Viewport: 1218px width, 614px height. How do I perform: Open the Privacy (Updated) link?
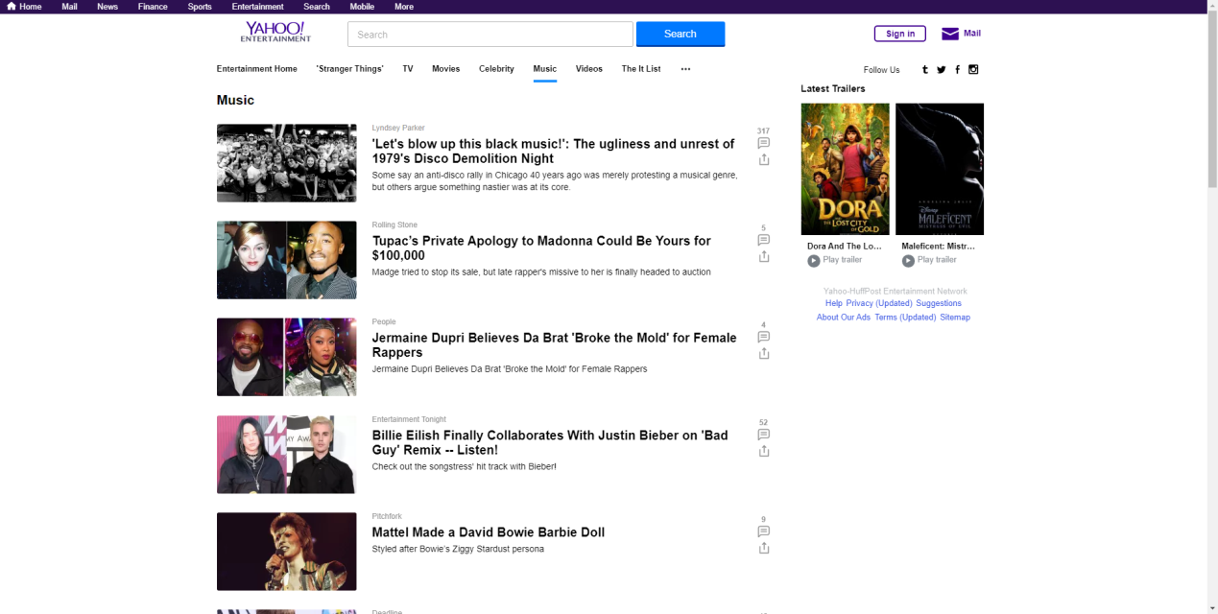(879, 303)
